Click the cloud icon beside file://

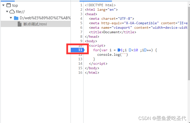tap(12, 12)
